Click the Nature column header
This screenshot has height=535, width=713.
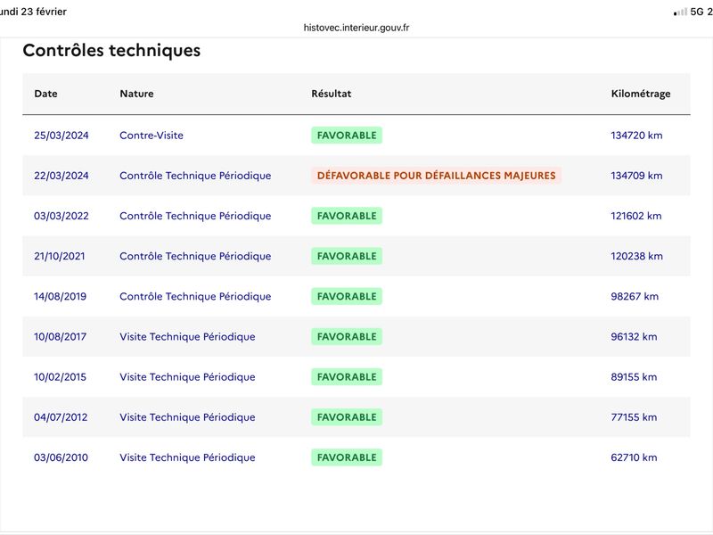[x=136, y=94]
